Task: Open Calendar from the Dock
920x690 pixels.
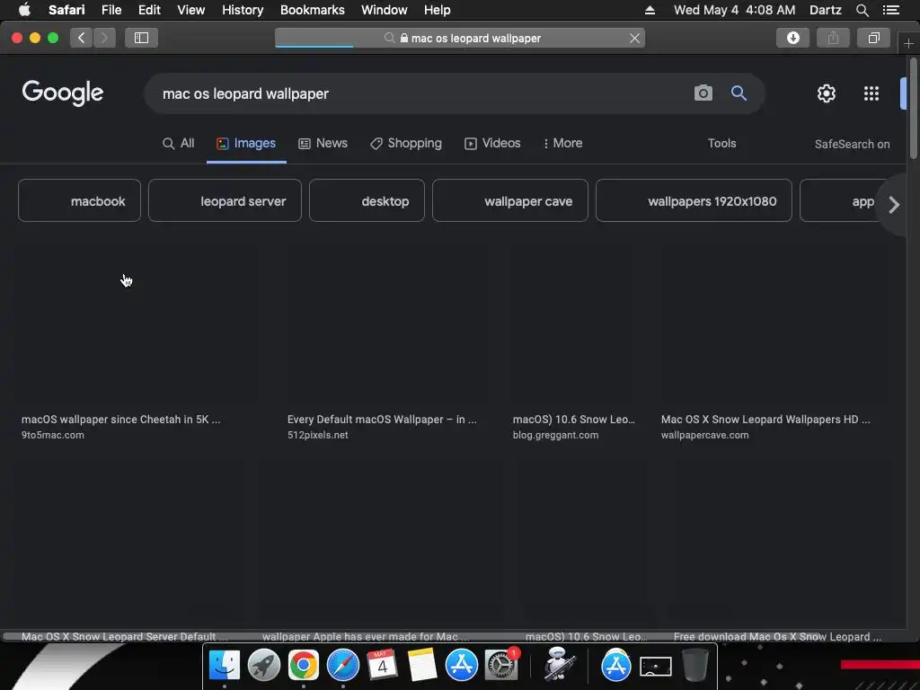Action: pos(382,665)
